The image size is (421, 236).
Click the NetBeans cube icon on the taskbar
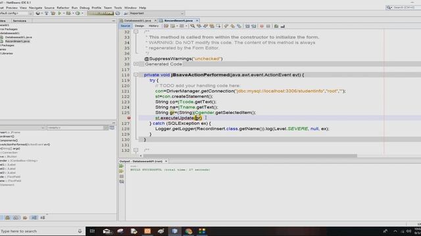click(174, 231)
